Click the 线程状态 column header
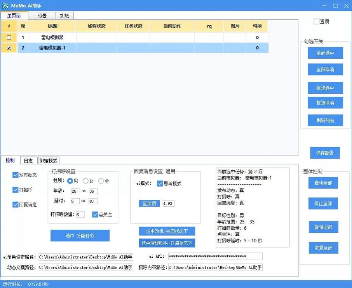The width and height of the screenshot is (352, 288). pyautogui.click(x=96, y=26)
